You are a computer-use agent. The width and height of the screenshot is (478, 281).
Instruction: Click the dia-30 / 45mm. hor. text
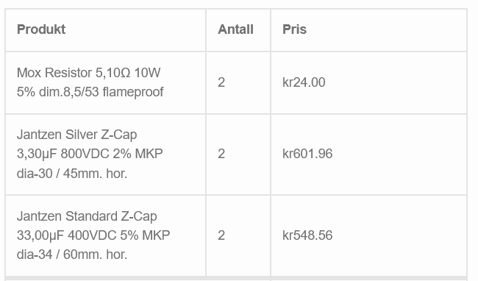coord(72,174)
